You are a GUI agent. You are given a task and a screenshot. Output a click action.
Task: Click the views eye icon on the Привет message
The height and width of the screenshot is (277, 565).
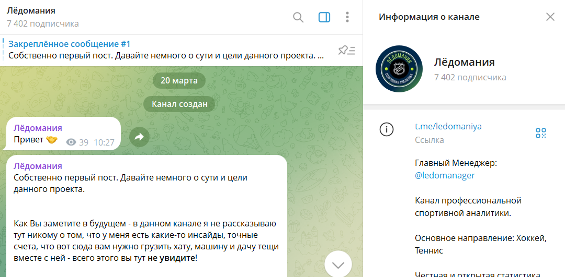pyautogui.click(x=71, y=142)
